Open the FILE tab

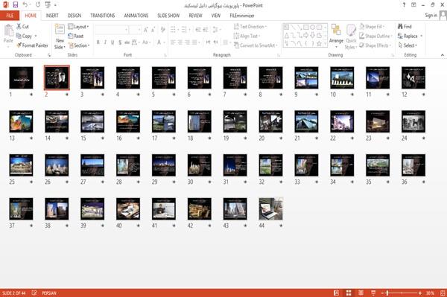click(10, 16)
